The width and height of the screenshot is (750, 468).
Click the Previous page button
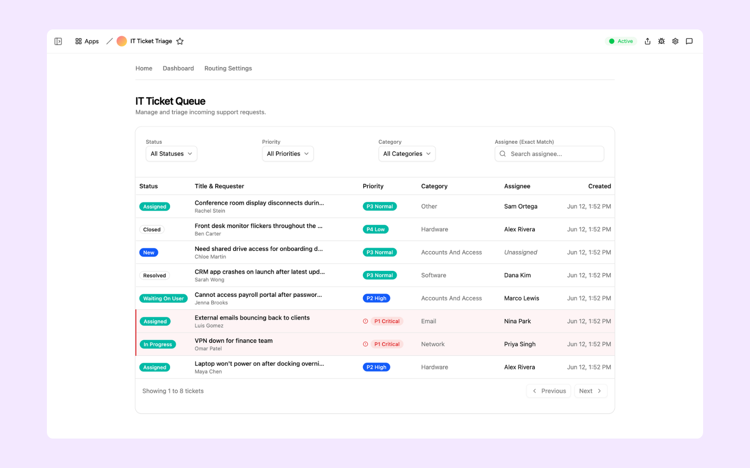point(549,391)
